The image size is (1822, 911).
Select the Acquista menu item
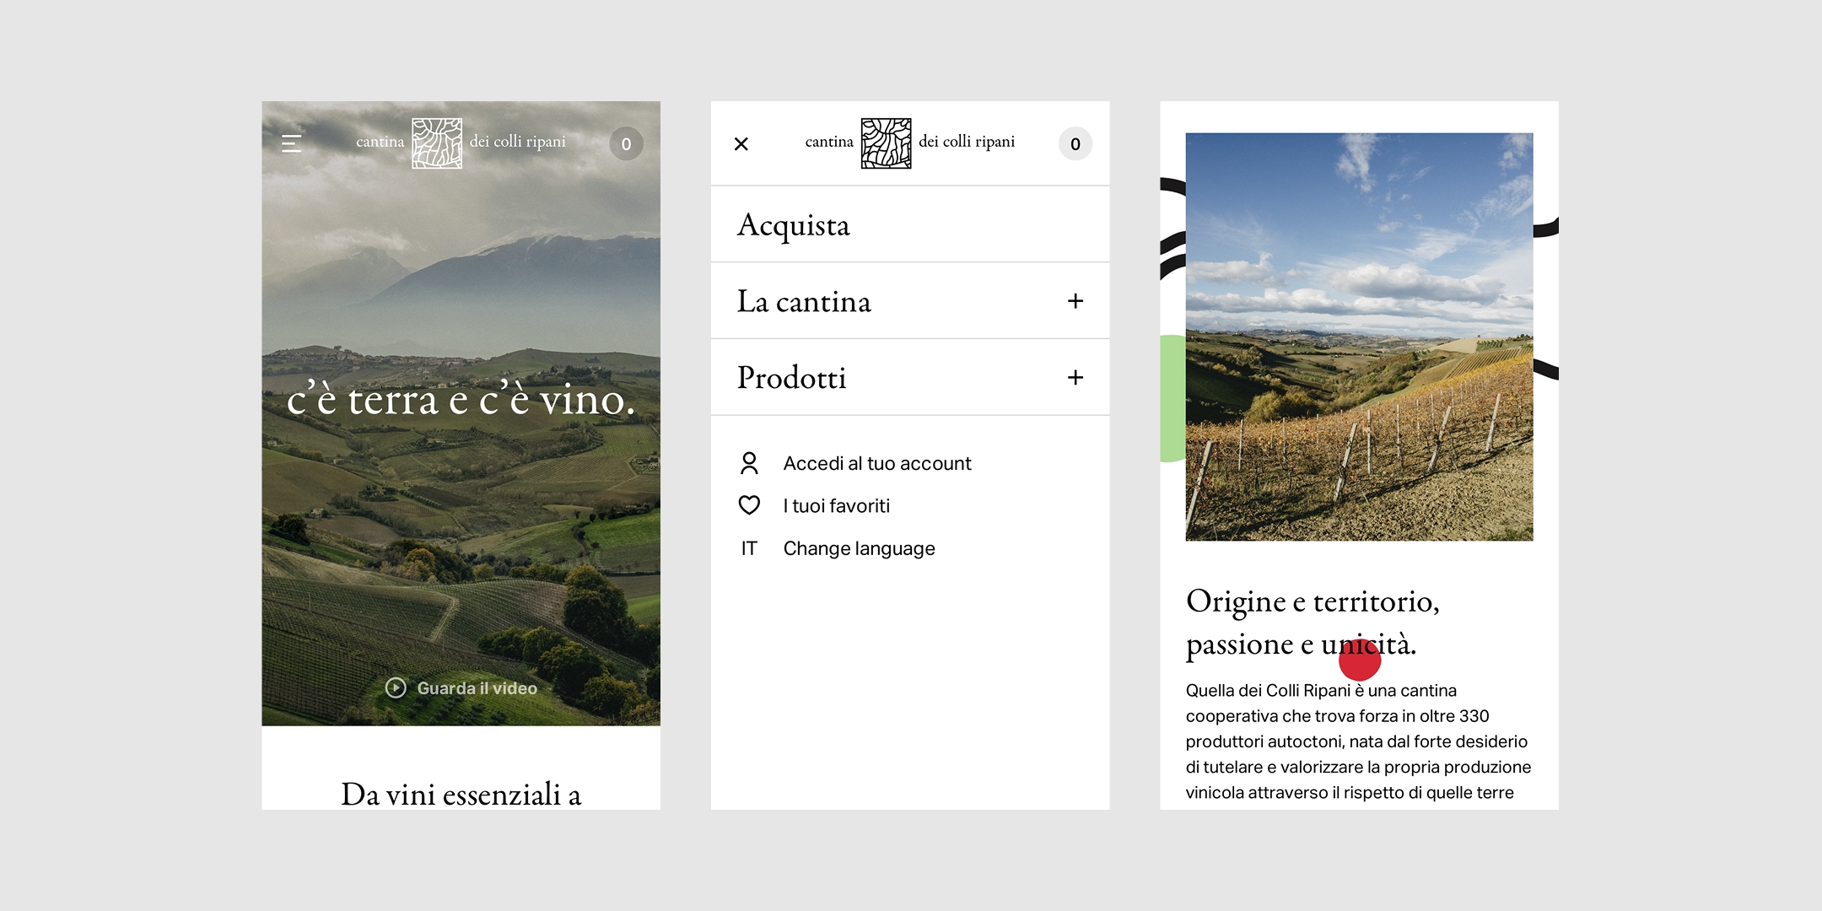pos(794,225)
